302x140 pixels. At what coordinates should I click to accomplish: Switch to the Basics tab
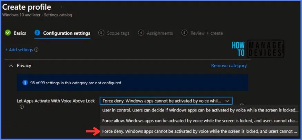coord(20,33)
